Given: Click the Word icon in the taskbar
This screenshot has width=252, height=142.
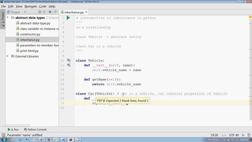Looking at the screenshot, I should click(63, 140).
